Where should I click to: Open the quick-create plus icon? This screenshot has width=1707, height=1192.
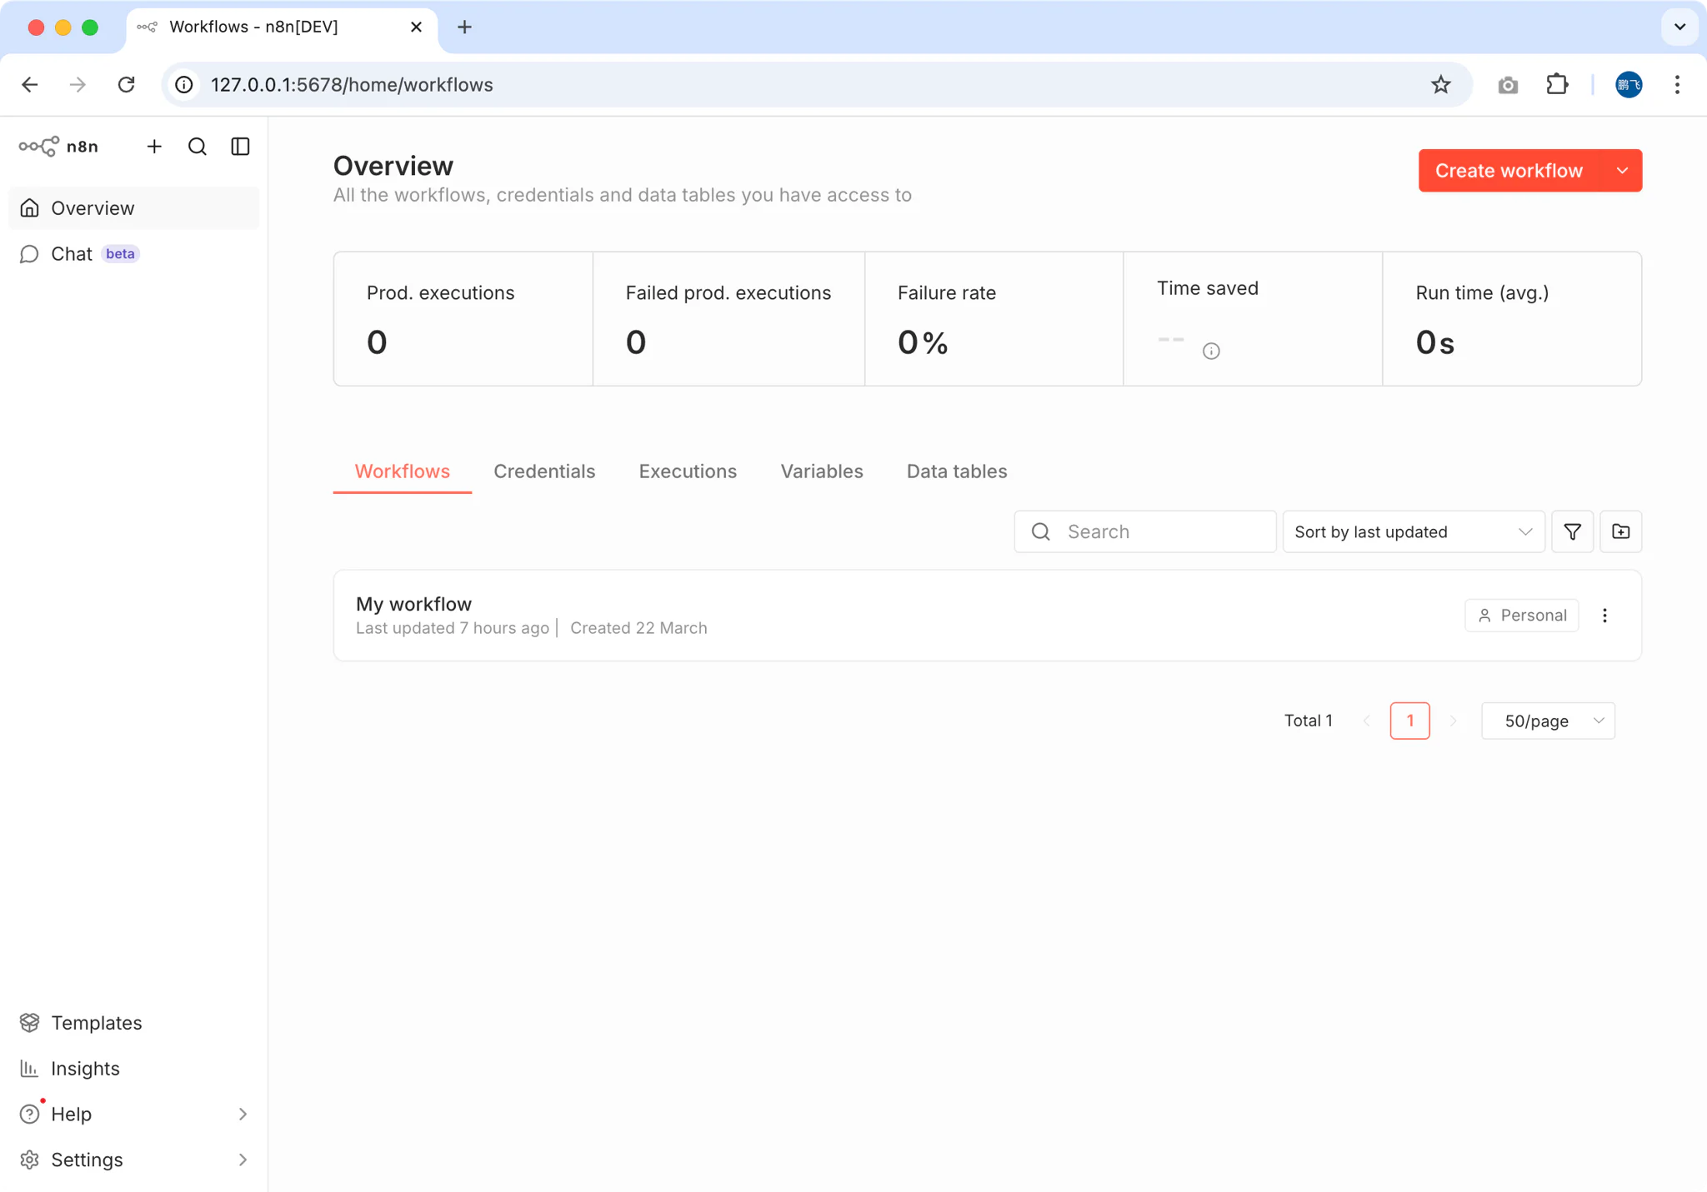pyautogui.click(x=154, y=146)
